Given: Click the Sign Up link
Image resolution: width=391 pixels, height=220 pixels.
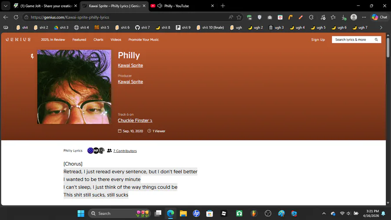Looking at the screenshot, I should [x=318, y=40].
